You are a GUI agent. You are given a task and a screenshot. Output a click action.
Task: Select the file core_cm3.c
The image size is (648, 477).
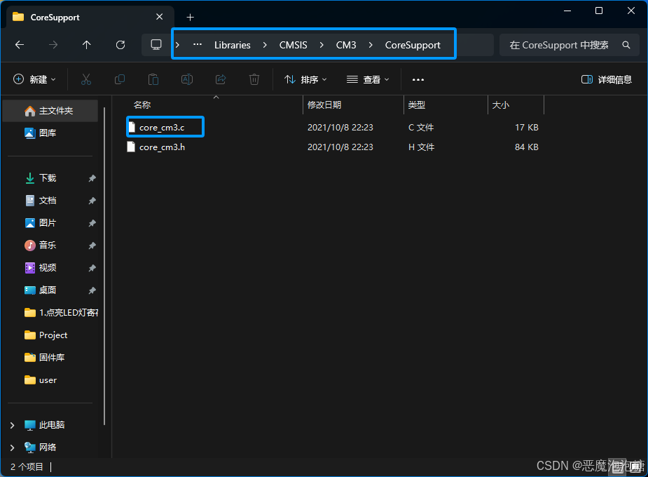[162, 128]
